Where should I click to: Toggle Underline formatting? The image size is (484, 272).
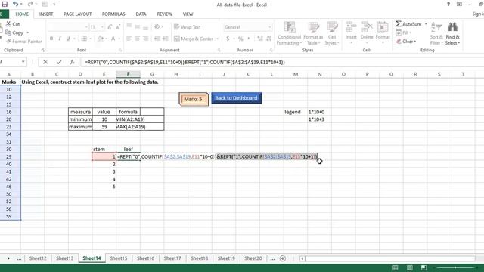pos(68,39)
